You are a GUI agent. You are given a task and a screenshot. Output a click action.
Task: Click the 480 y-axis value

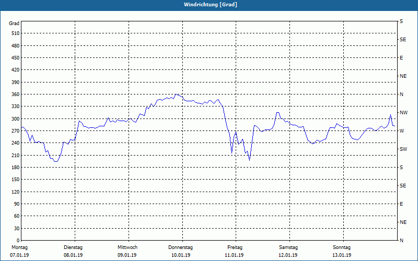(x=16, y=46)
